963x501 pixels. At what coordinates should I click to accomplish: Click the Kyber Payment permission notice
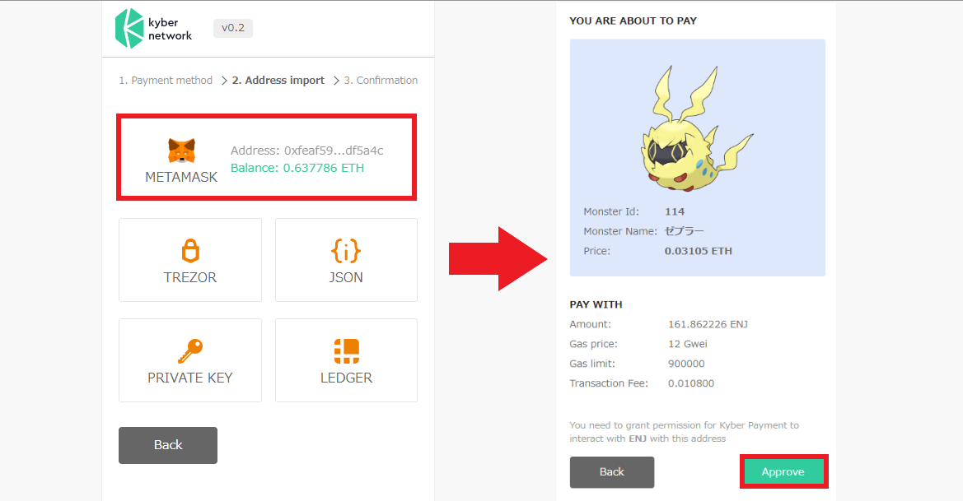coord(685,432)
